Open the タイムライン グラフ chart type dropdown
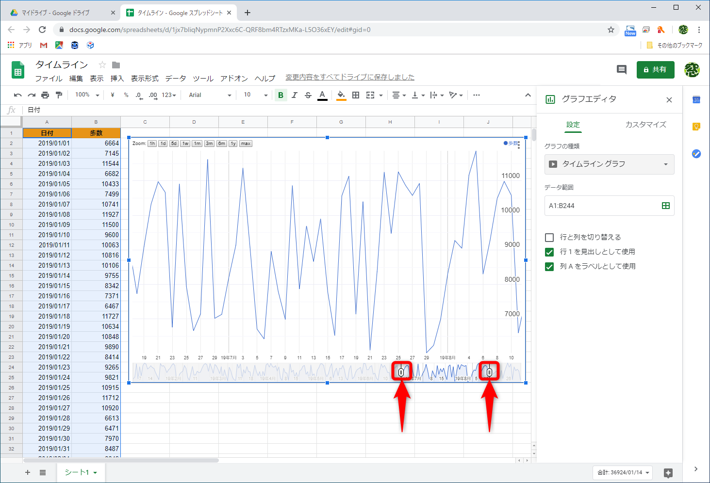This screenshot has height=483, width=710. point(610,164)
